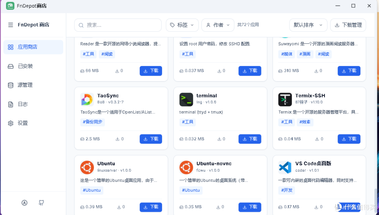Open 源管理 in sidebar
379x215 pixels.
coord(33,85)
